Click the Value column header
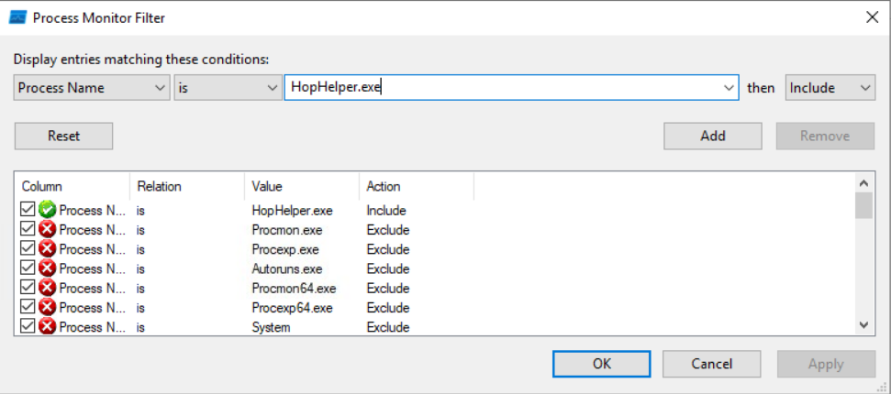891x394 pixels. click(x=301, y=186)
